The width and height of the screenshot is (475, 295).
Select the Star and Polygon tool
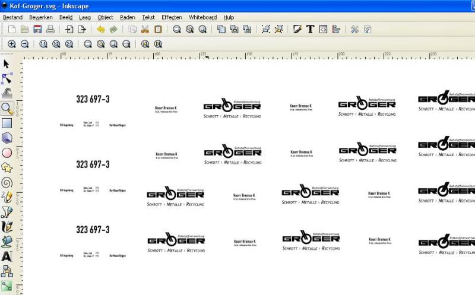pyautogui.click(x=7, y=168)
